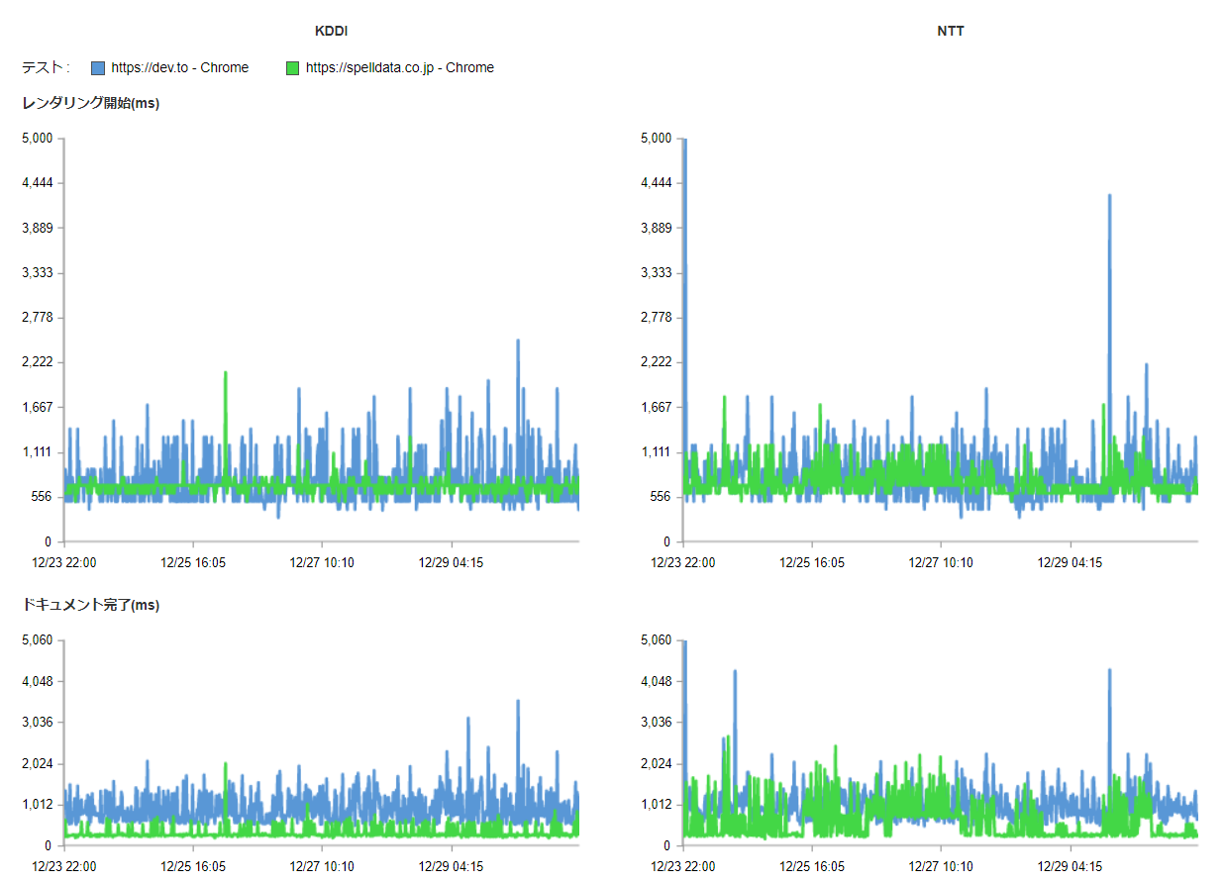The width and height of the screenshot is (1225, 882).
Task: Click the 5,060 axis label on KDDI chart
Action: 37,640
